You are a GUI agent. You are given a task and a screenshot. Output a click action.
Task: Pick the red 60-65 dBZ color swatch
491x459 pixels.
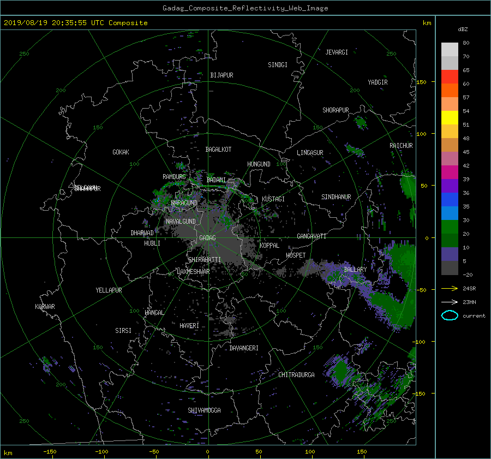450,76
